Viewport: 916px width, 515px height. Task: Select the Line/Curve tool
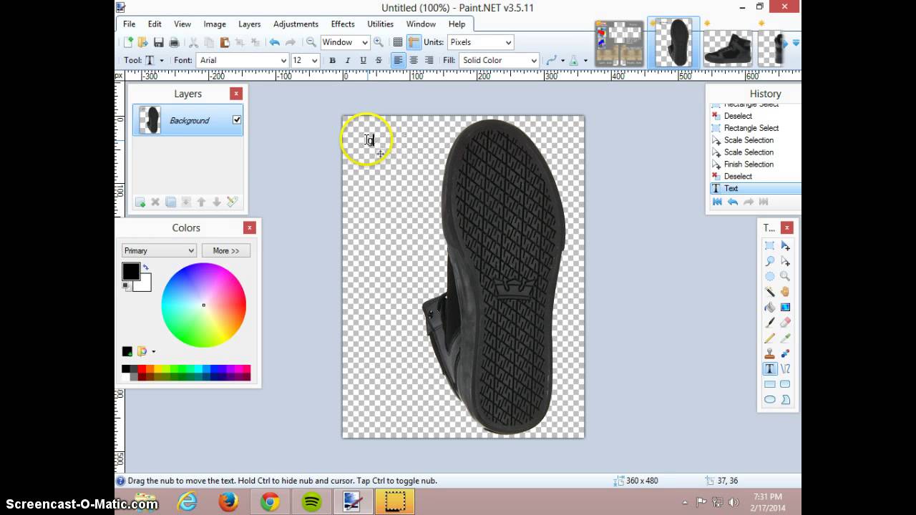pos(785,369)
